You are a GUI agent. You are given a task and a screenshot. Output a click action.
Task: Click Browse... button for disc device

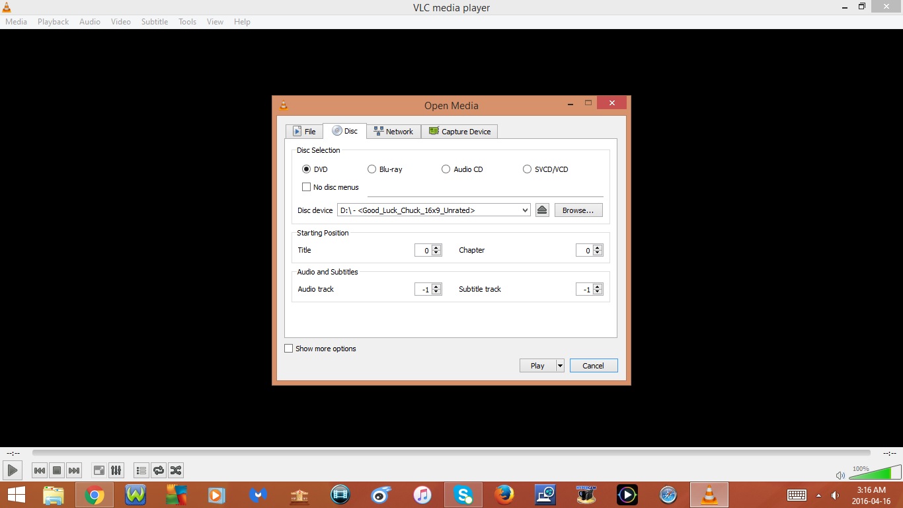tap(578, 210)
